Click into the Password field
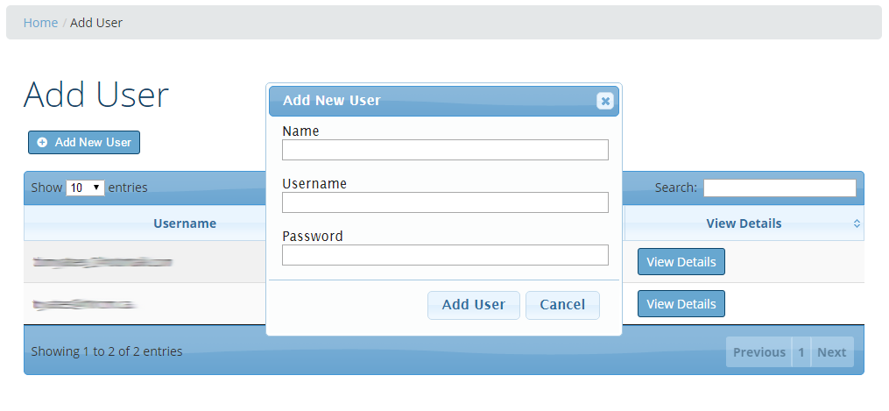The width and height of the screenshot is (889, 411). (445, 255)
